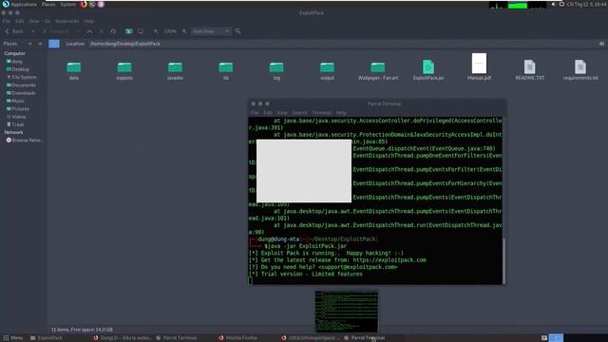The height and width of the screenshot is (342, 608).
Task: Click the stop loading icon
Action: click(x=102, y=31)
